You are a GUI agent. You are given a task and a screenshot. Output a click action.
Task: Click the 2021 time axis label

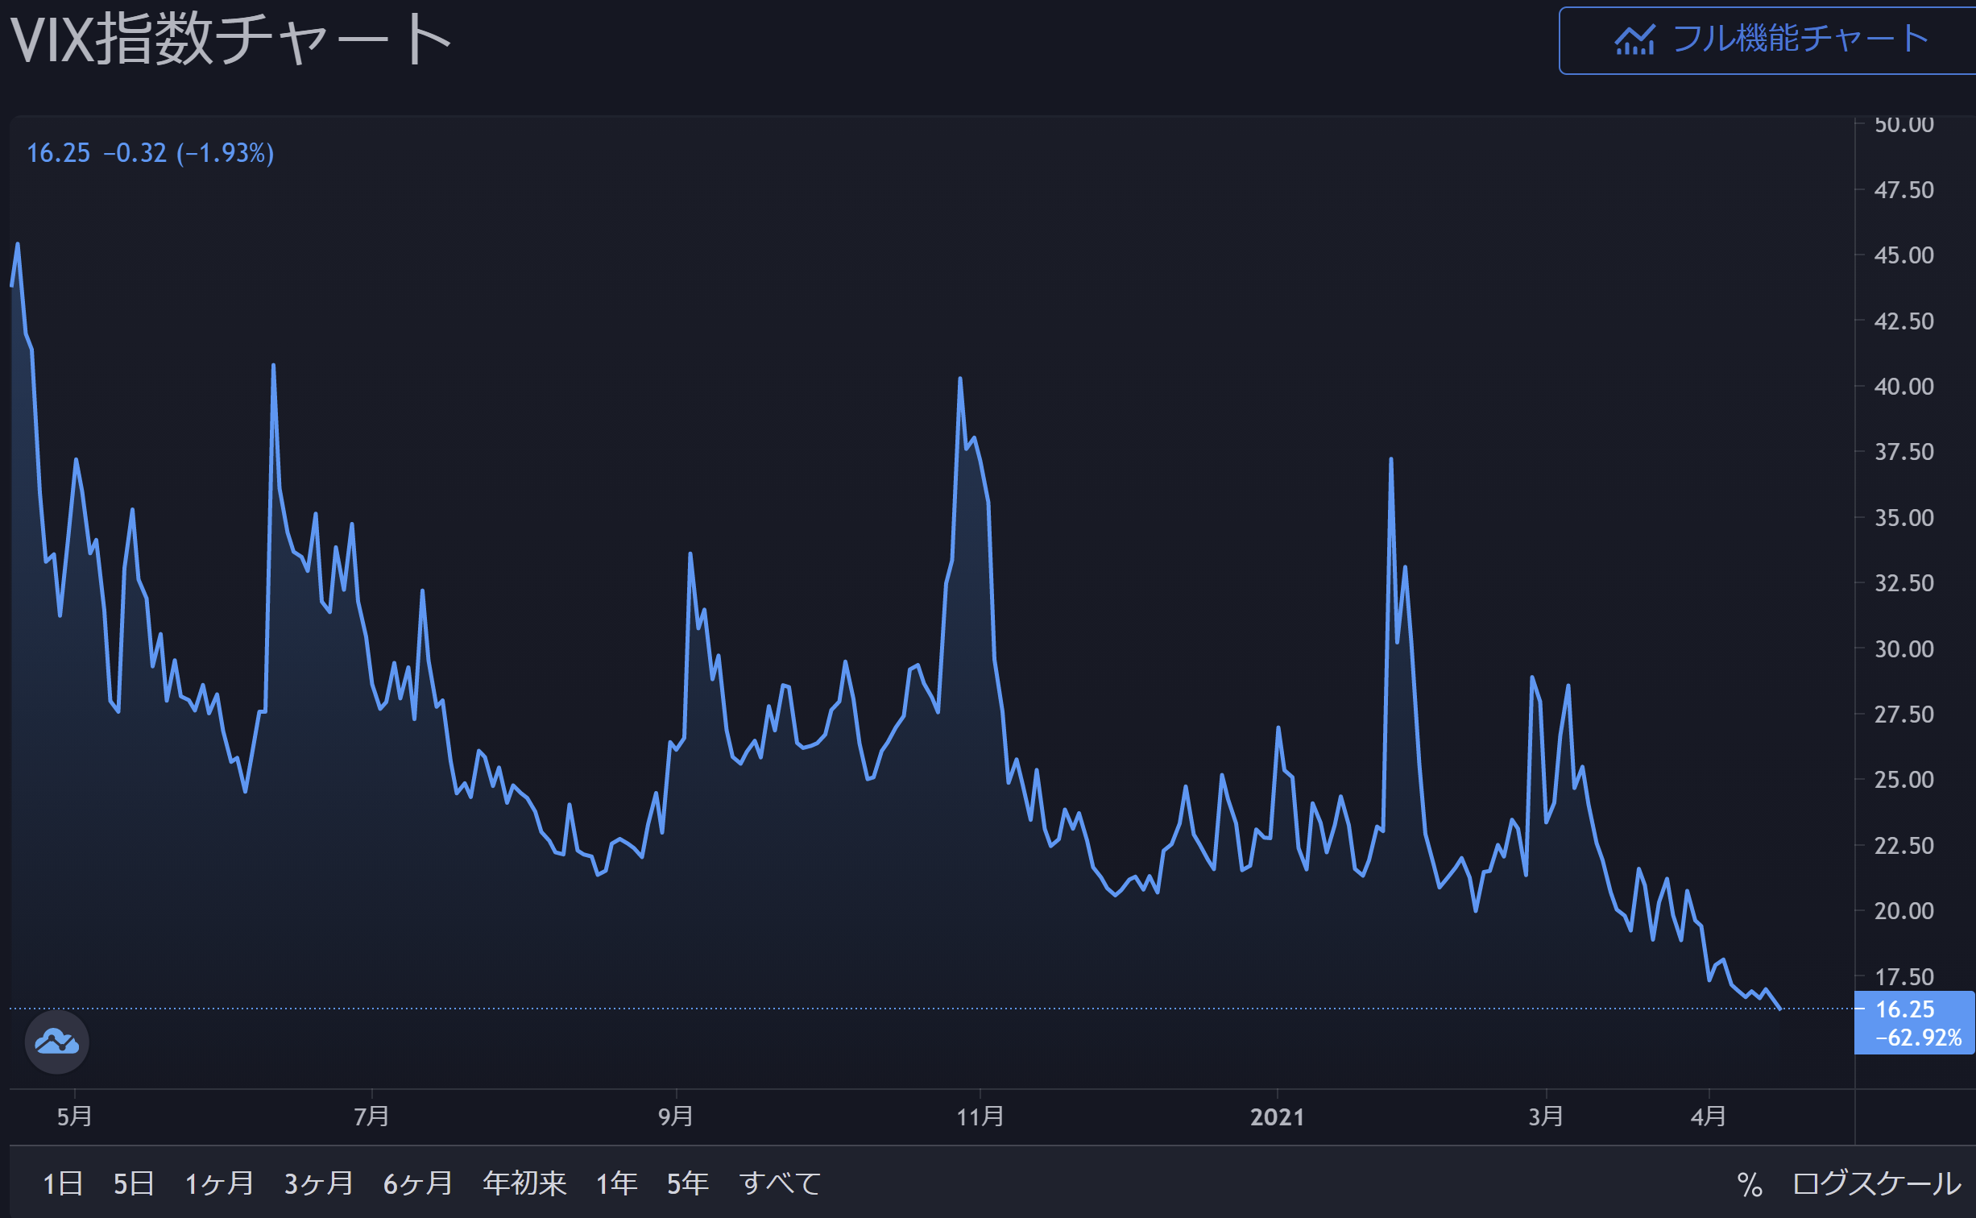[1277, 1116]
